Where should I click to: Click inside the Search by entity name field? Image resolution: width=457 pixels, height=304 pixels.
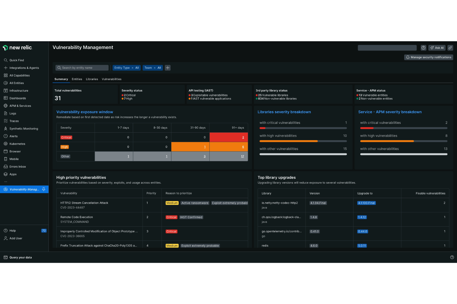[82, 68]
